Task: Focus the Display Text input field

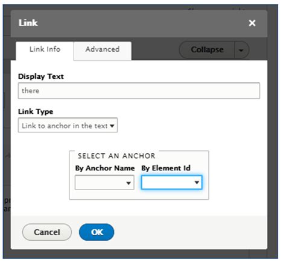Action: (139, 91)
